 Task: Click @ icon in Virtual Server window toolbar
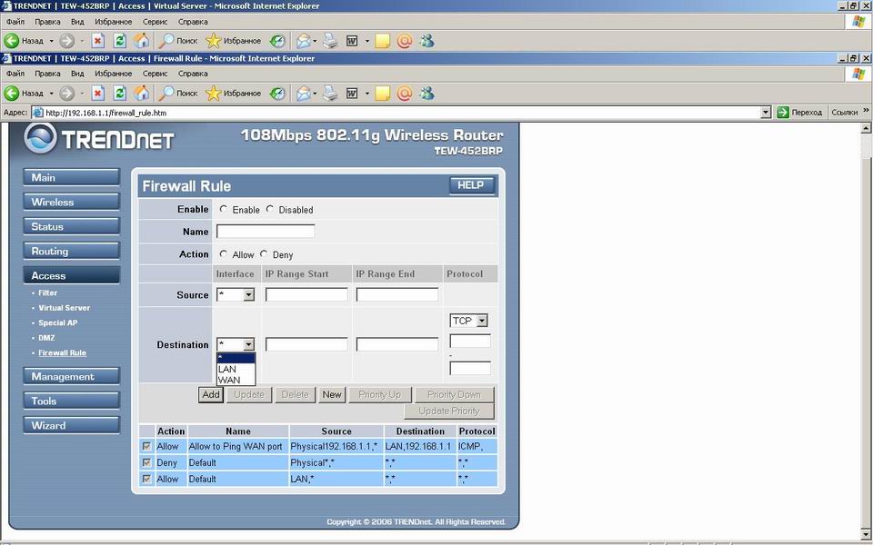[x=405, y=41]
